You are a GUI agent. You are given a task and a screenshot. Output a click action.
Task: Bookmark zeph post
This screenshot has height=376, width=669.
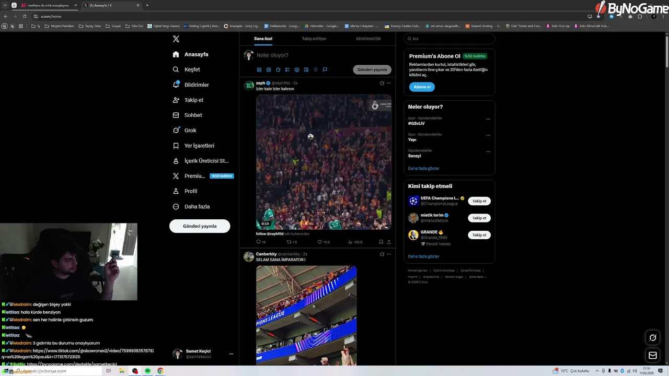click(381, 242)
